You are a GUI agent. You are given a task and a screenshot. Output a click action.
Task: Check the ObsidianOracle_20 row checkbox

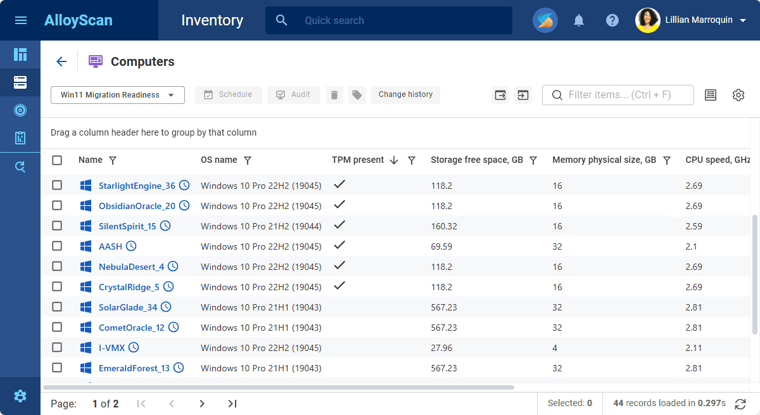pyautogui.click(x=57, y=205)
